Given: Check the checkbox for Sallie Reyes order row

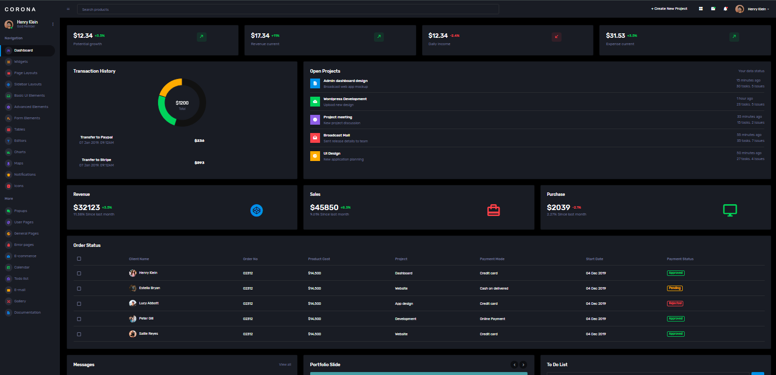Looking at the screenshot, I should [x=79, y=334].
